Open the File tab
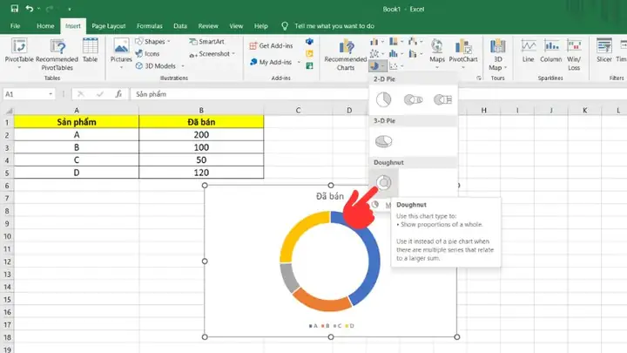The height and width of the screenshot is (353, 627). click(x=15, y=26)
